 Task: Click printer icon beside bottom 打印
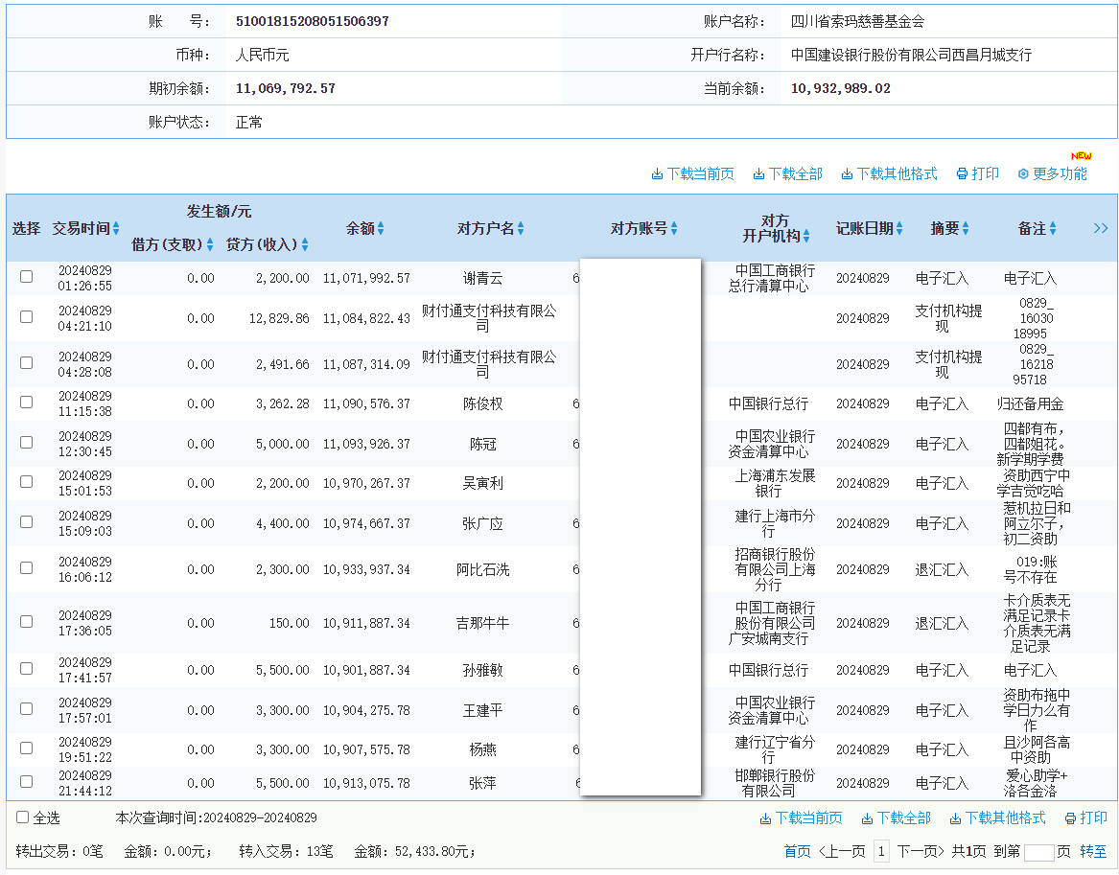1070,818
